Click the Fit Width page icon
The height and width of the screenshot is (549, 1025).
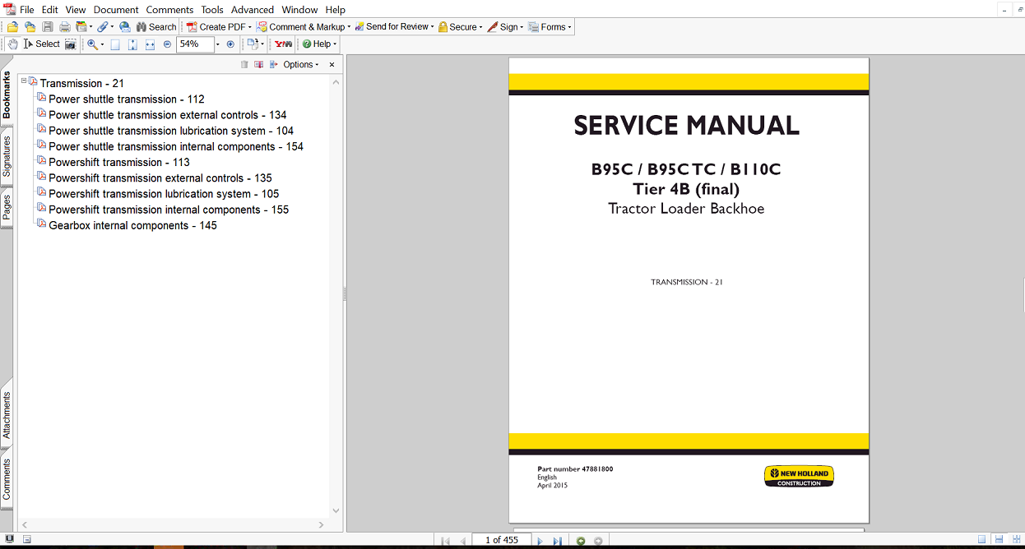pos(149,44)
